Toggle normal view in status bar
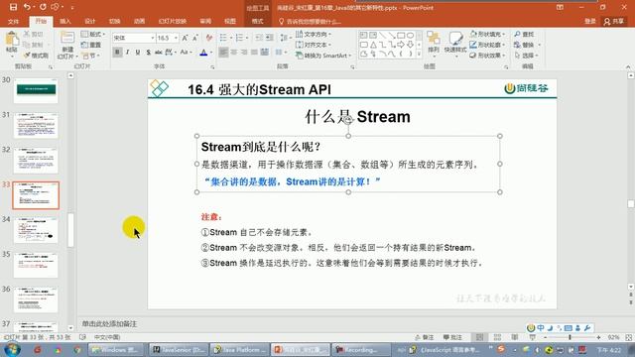 coord(480,337)
